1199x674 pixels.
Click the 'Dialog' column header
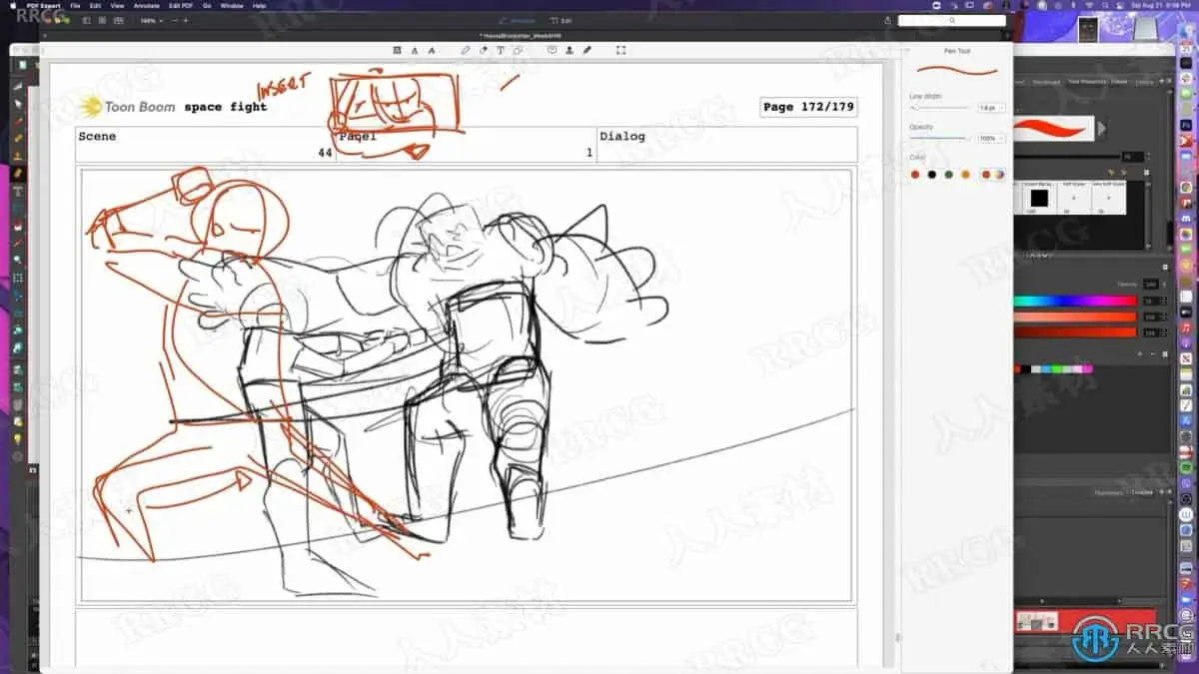click(622, 136)
